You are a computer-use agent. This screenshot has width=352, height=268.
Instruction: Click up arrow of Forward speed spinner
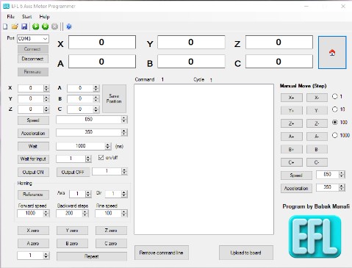[x=46, y=211]
